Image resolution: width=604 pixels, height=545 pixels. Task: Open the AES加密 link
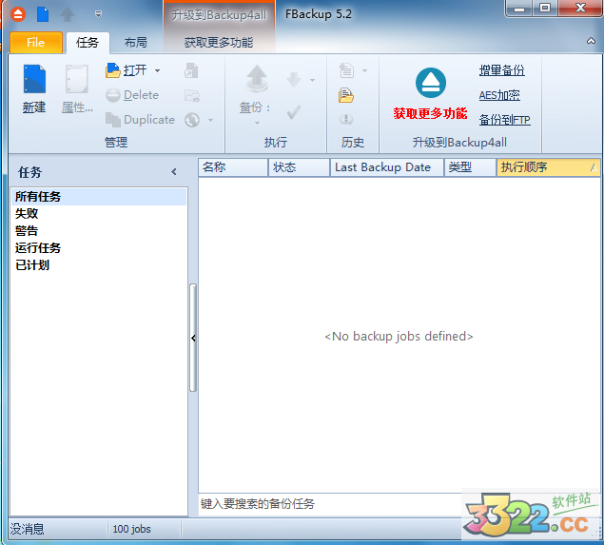(499, 95)
